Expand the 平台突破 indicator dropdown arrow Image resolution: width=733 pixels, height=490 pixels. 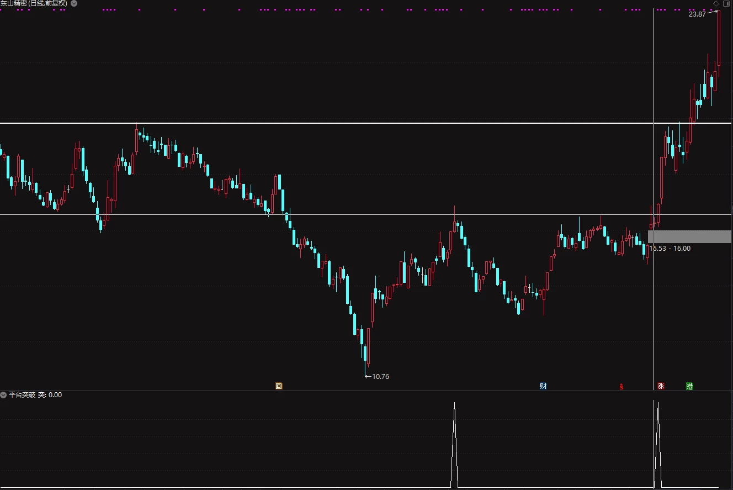4,395
